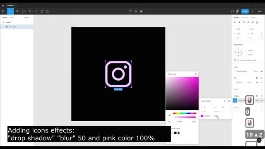Open Fill styles icon
The height and width of the screenshot is (149, 265).
(x=257, y=78)
